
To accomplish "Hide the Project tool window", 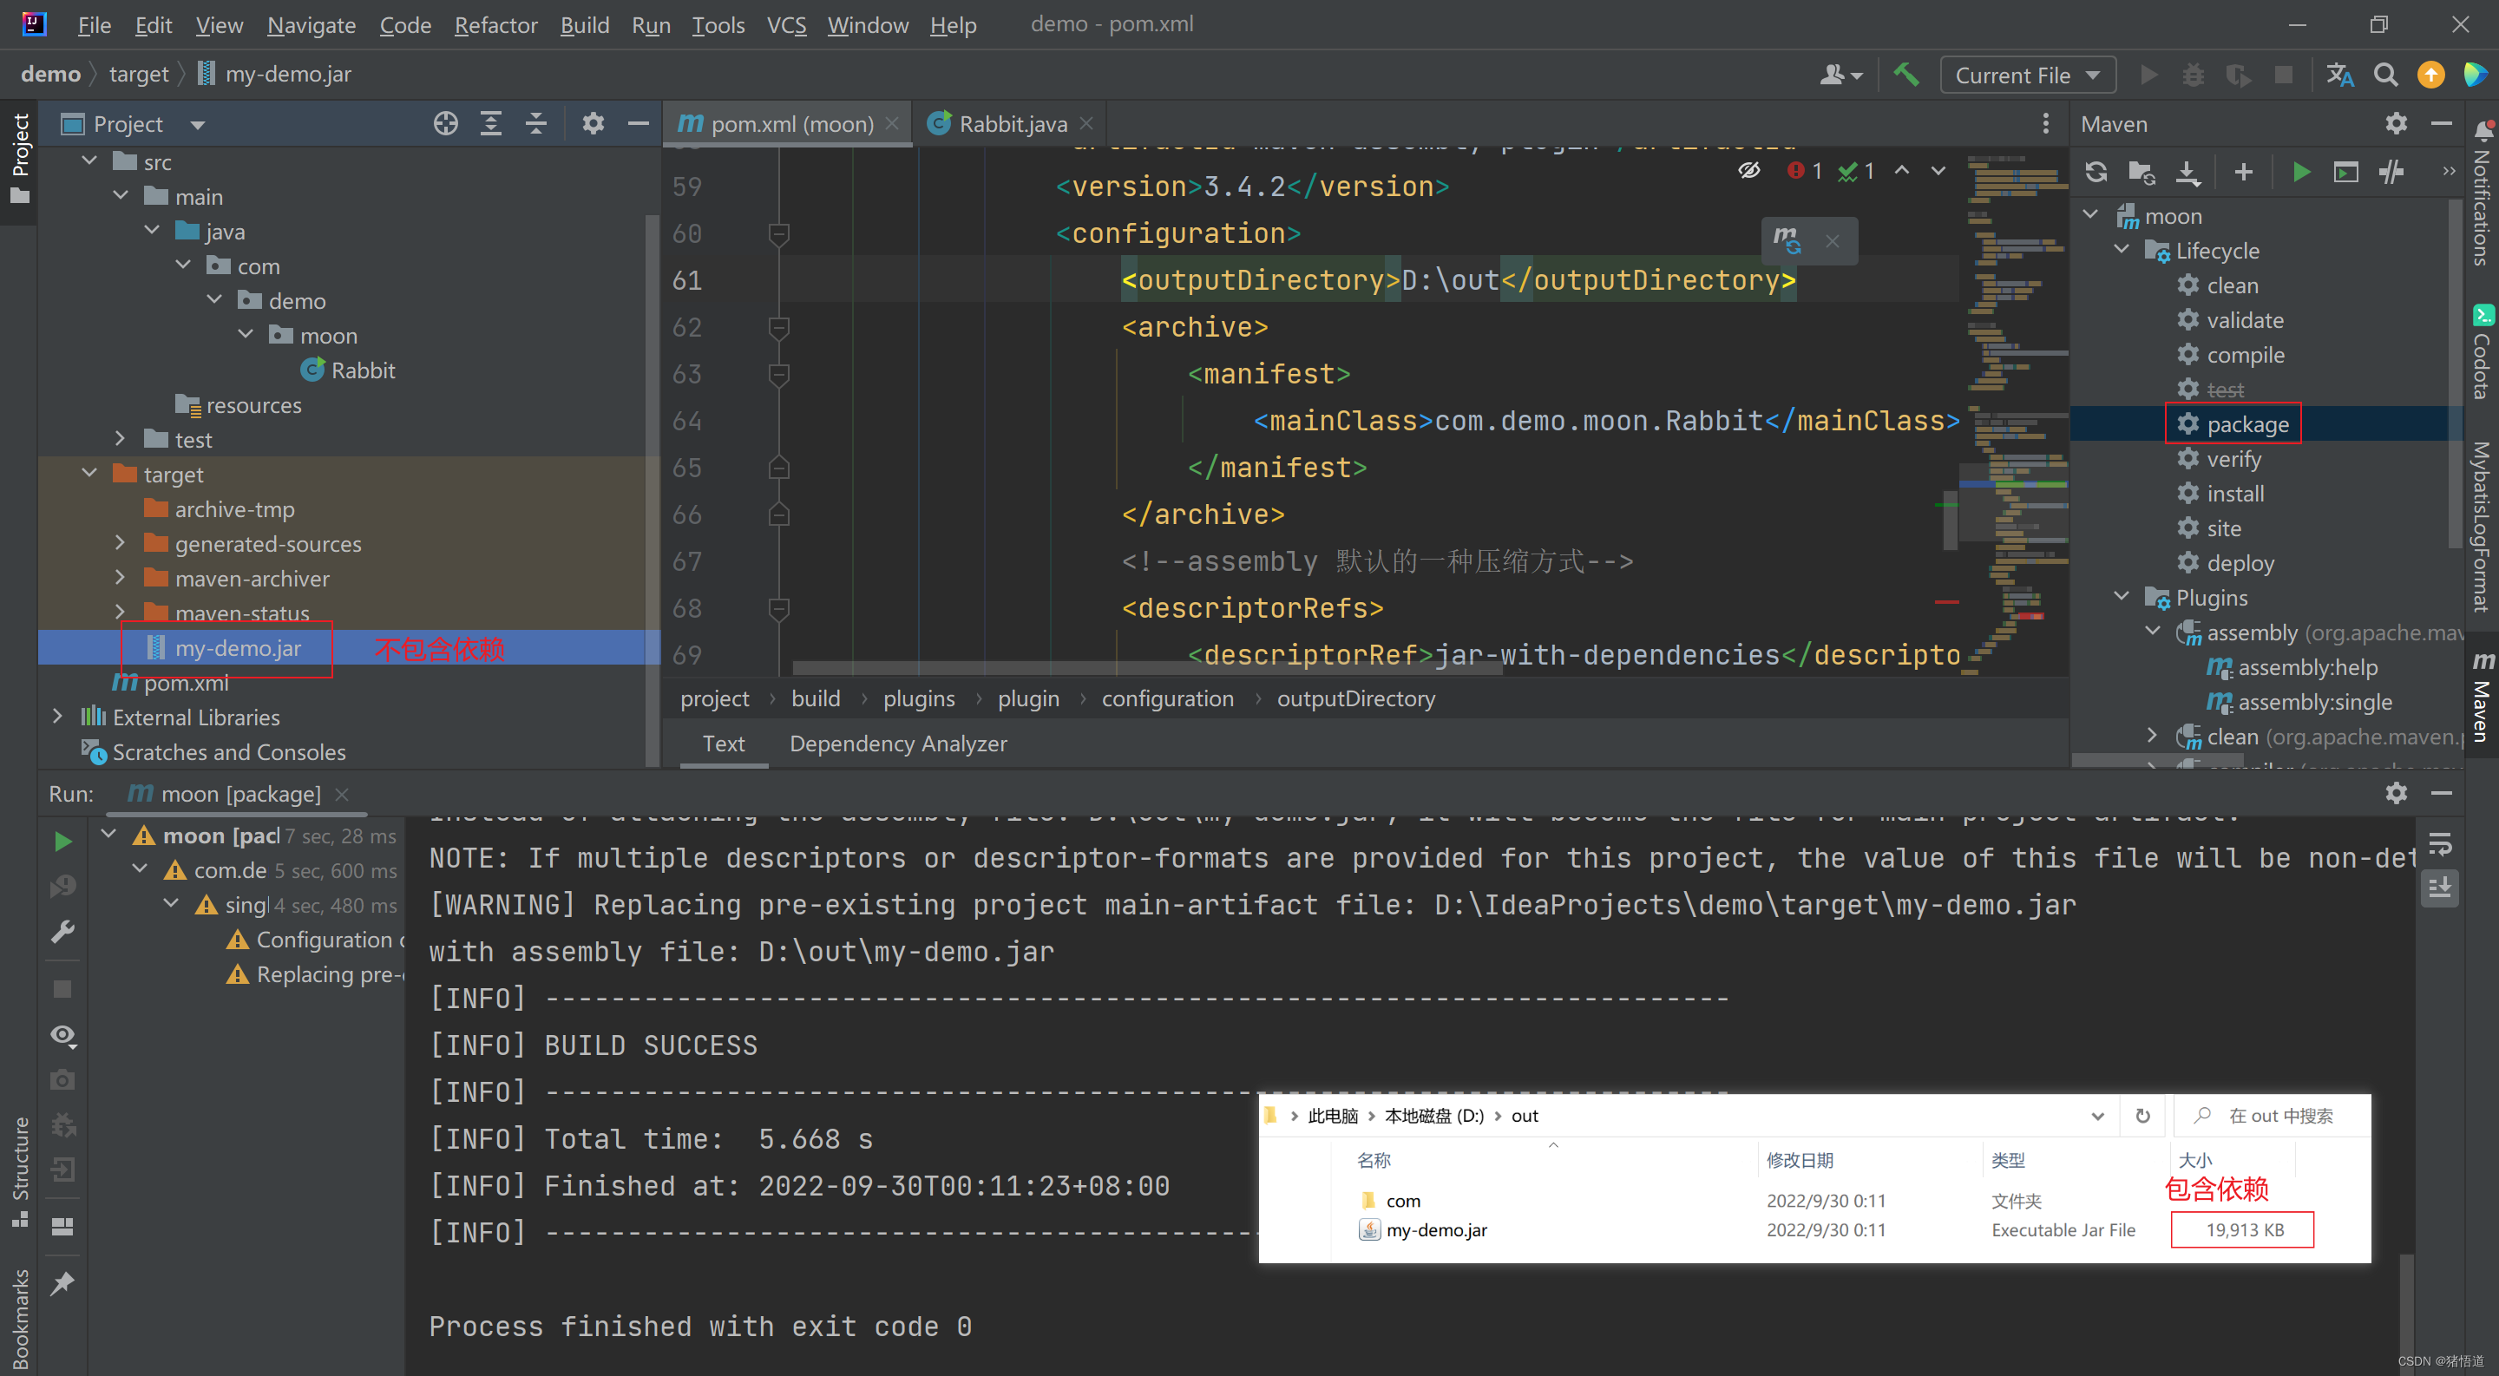I will [639, 124].
